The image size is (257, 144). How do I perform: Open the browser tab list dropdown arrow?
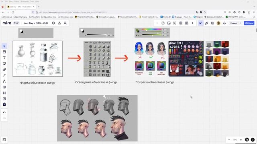coord(254,7)
